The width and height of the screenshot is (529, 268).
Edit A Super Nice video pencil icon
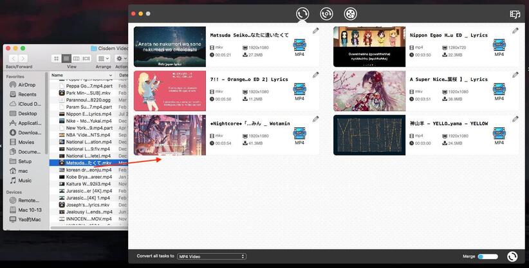pos(515,75)
